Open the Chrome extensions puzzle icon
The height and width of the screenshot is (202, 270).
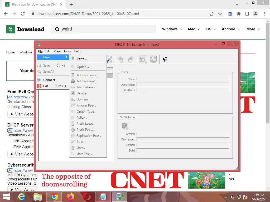click(x=239, y=14)
